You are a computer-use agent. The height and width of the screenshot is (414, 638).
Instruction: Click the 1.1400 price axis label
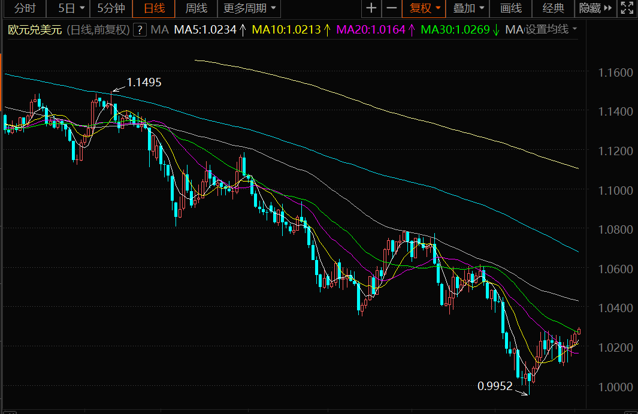point(615,111)
